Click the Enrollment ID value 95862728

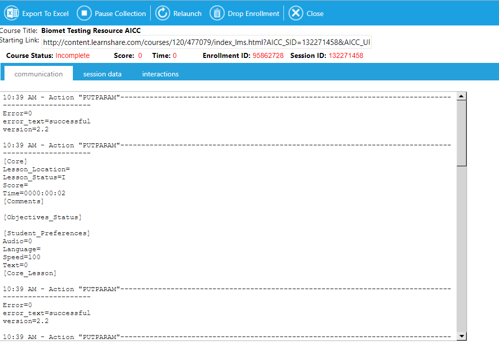point(268,55)
